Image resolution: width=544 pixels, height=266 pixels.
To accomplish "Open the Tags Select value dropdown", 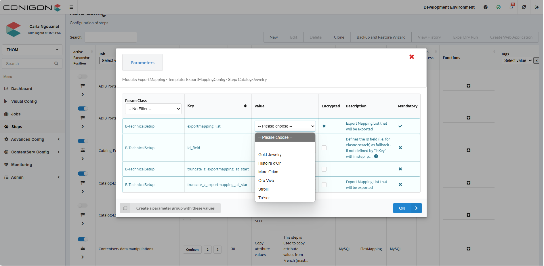I will coord(517,60).
